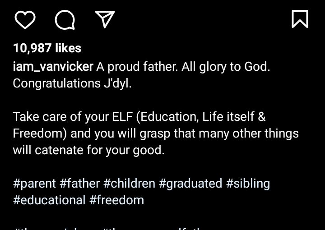
Task: View the 10,987 likes list
Action: pos(47,48)
